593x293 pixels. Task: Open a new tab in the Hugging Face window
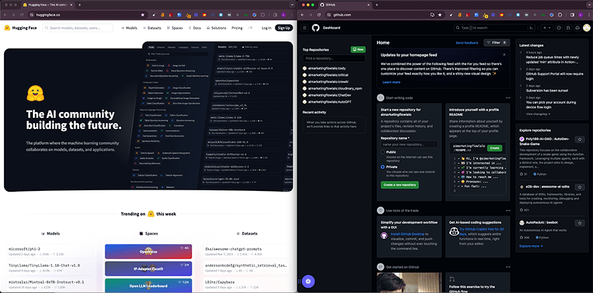[x=80, y=5]
